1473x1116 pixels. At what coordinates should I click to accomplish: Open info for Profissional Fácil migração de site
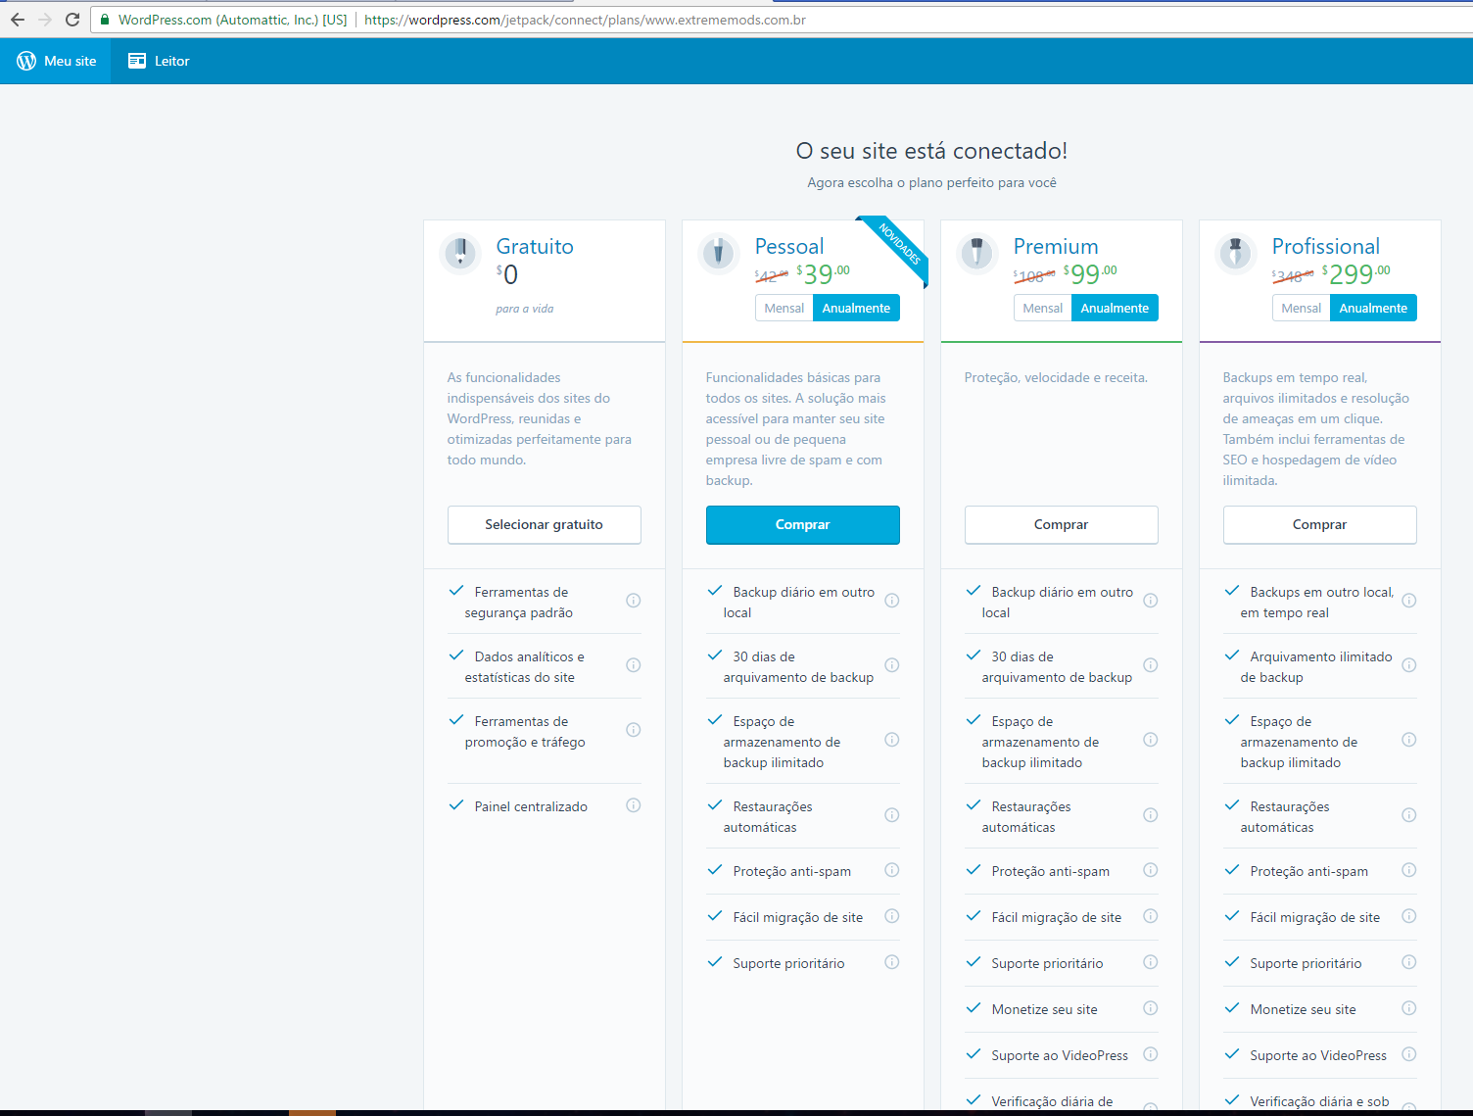(1409, 916)
